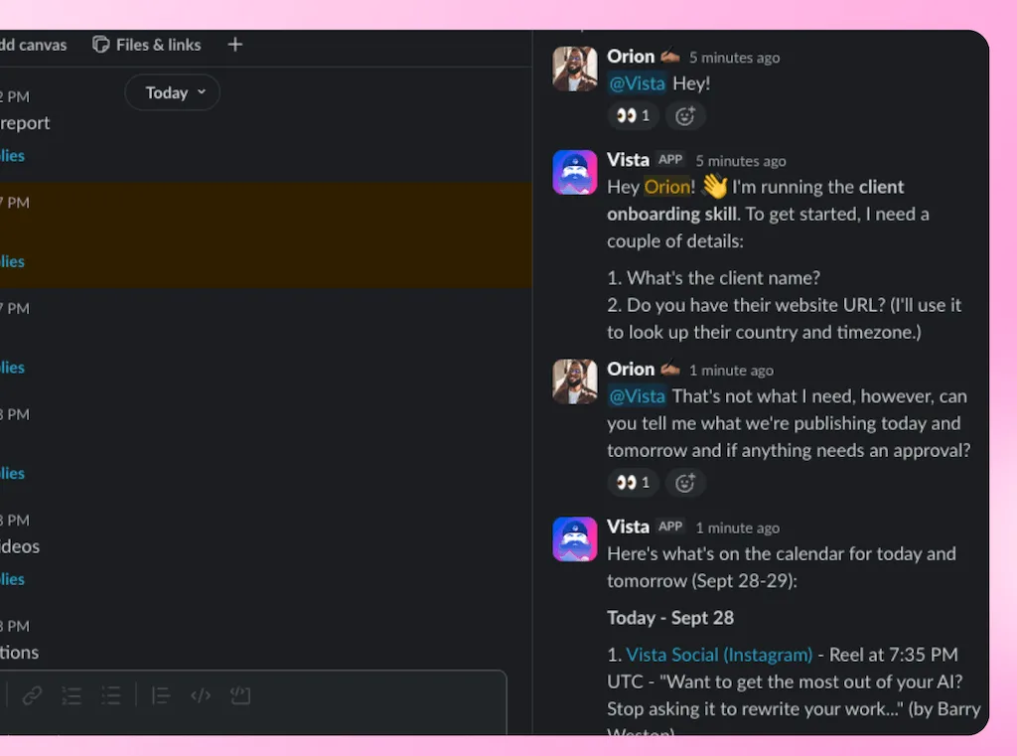Click the 5 minutes ago timestamp on Orion's message

(x=734, y=58)
